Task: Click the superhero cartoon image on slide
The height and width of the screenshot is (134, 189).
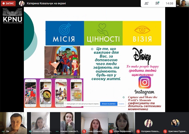Action: click(62, 62)
